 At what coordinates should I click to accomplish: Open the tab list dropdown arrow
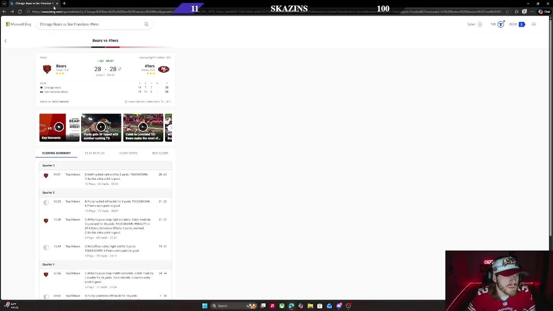4,3
